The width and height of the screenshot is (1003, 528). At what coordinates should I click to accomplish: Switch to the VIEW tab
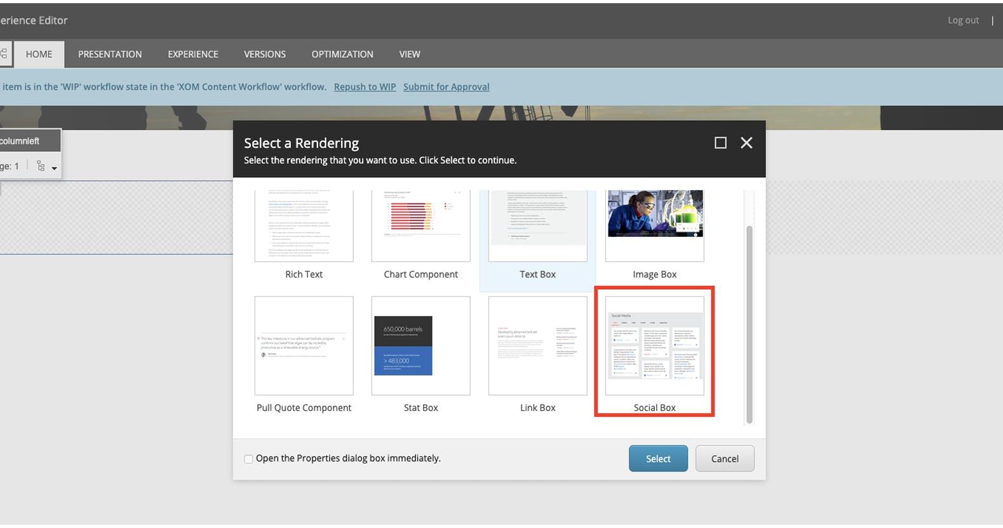[410, 54]
